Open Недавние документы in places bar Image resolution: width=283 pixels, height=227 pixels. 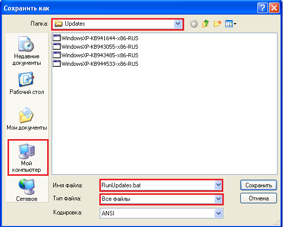tap(27, 51)
